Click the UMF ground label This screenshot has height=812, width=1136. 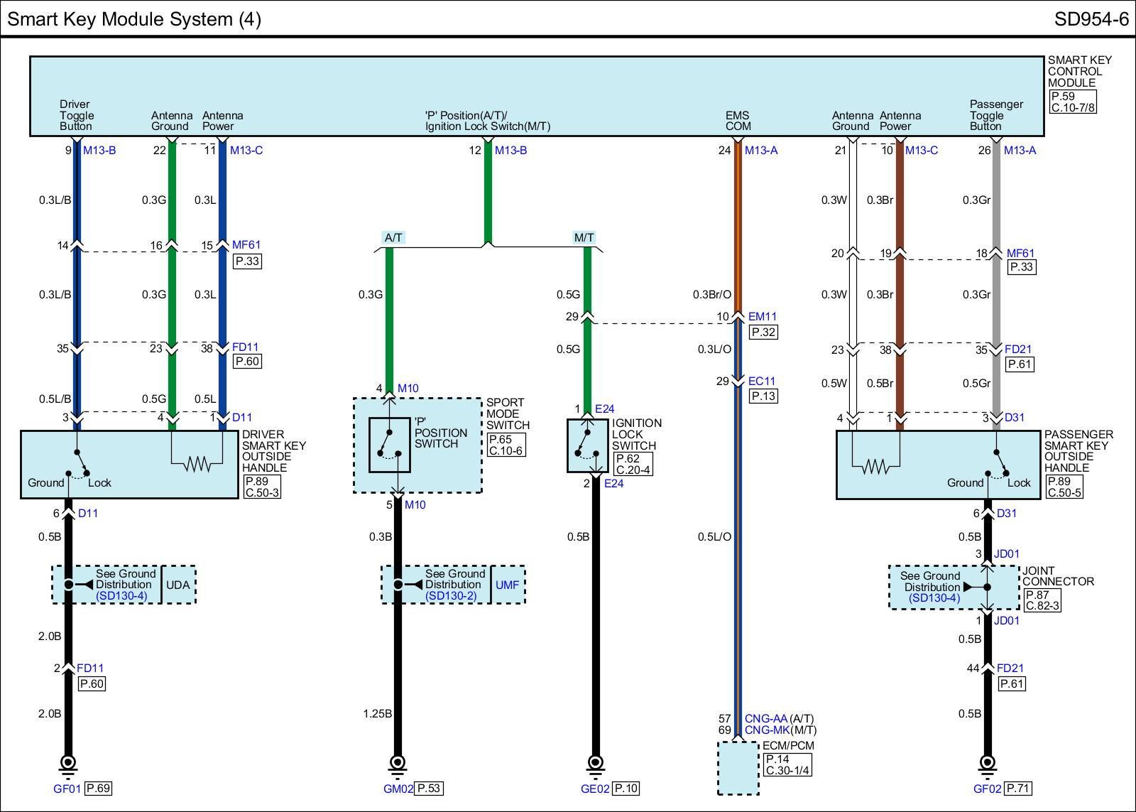(x=507, y=585)
